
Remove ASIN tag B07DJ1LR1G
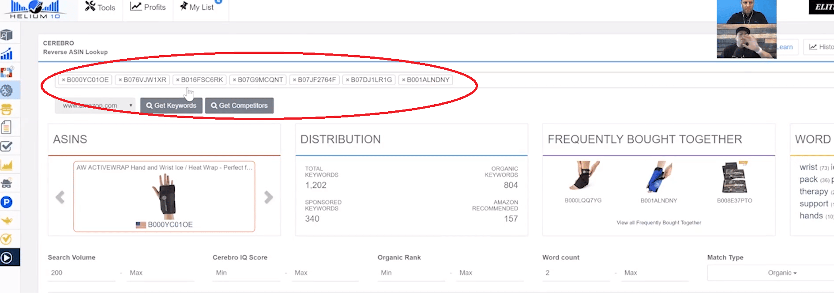pyautogui.click(x=347, y=80)
